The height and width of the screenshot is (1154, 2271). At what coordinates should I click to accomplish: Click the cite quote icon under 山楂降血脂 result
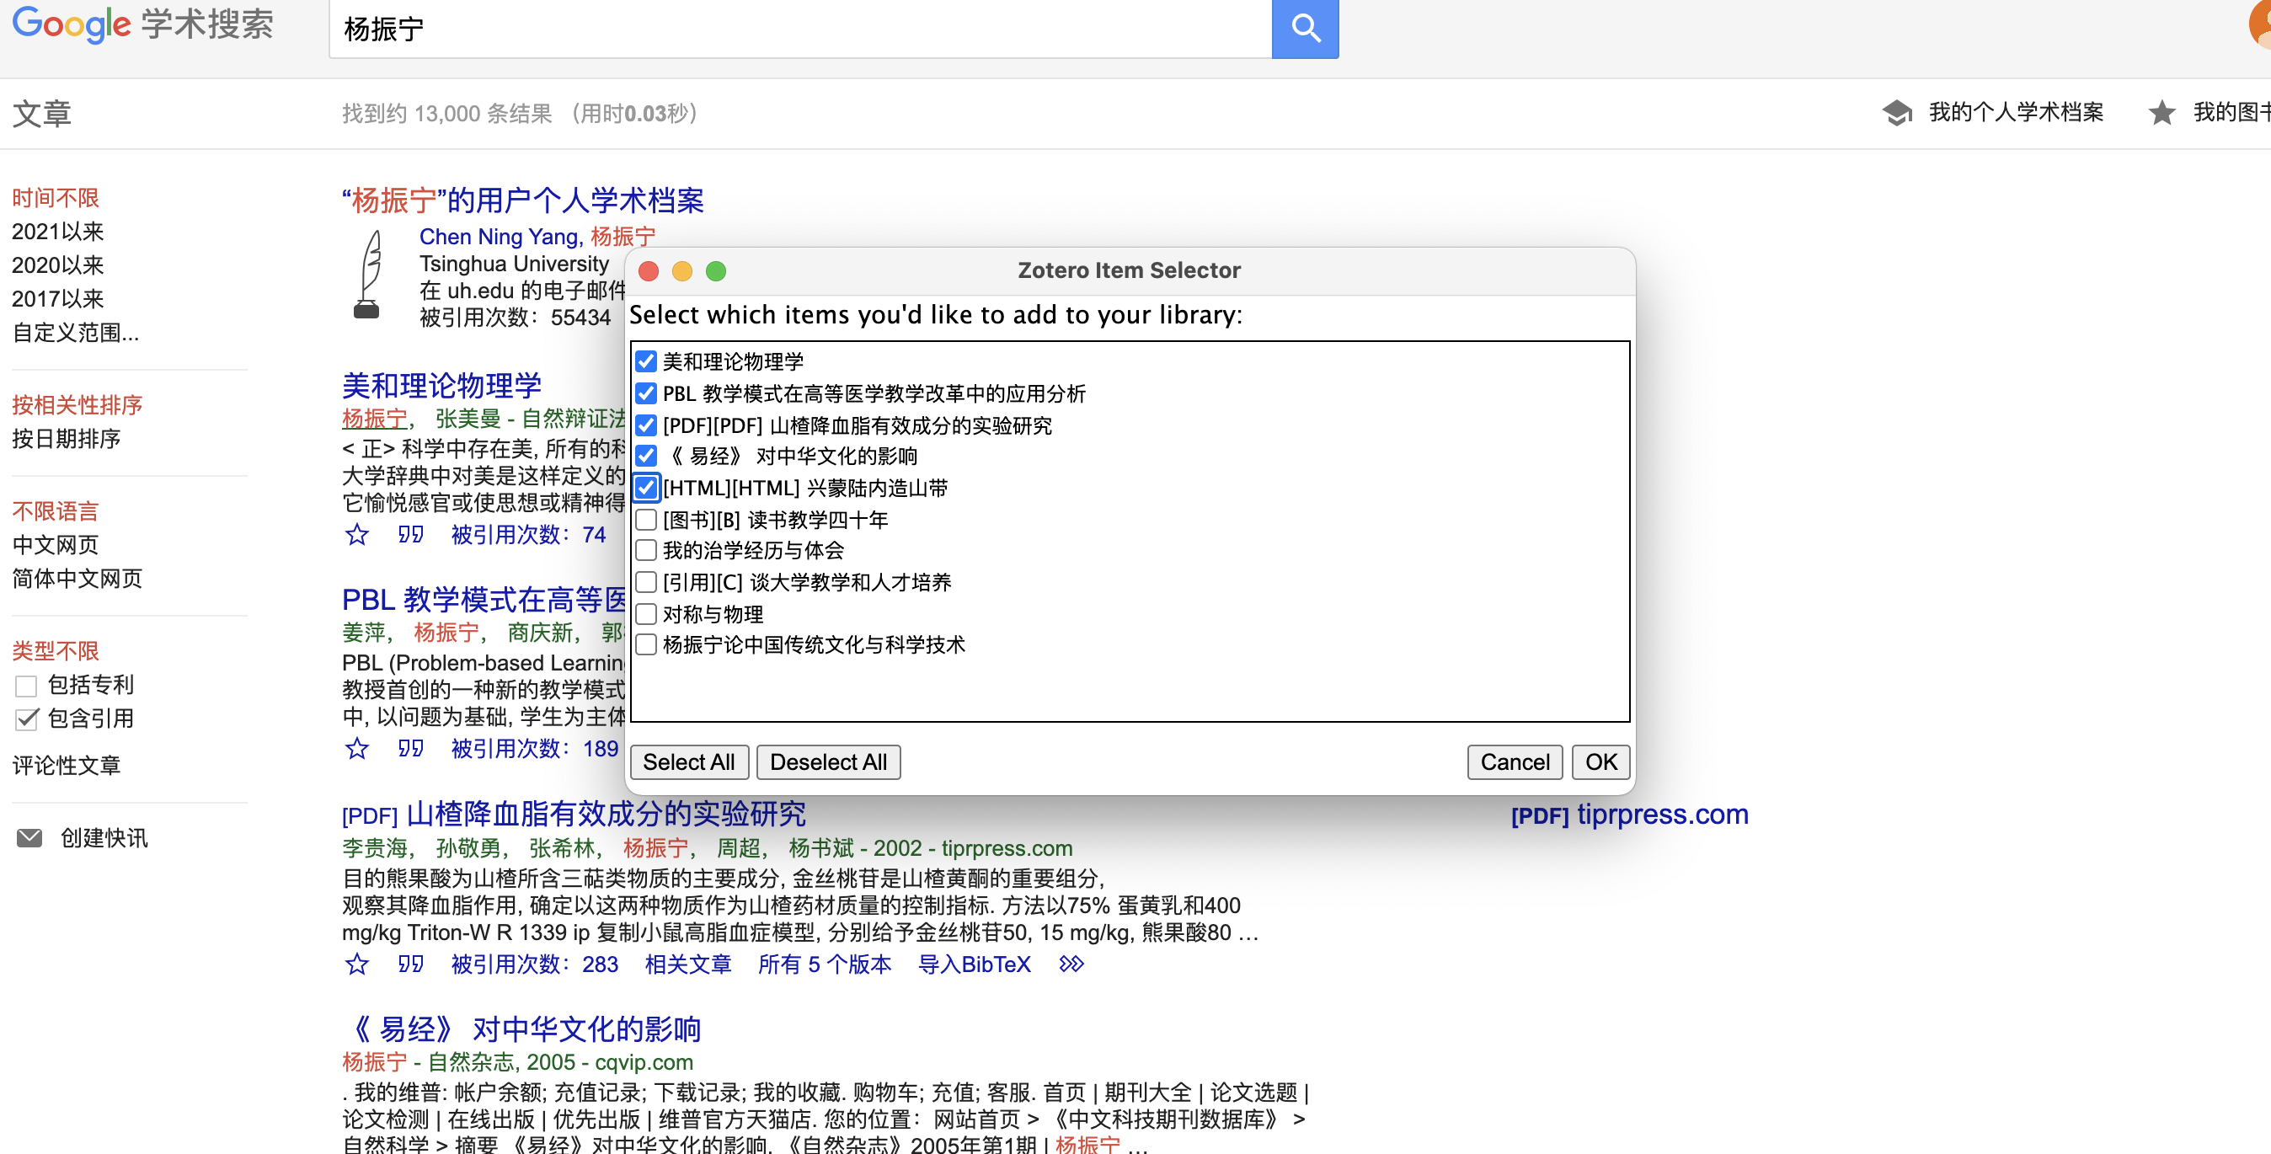click(410, 964)
